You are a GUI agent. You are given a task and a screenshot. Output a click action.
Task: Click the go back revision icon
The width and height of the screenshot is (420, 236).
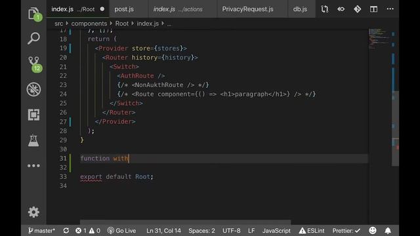click(x=341, y=9)
